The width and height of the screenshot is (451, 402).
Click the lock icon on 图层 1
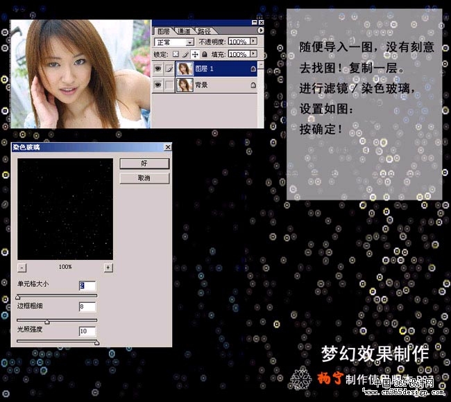pos(253,69)
